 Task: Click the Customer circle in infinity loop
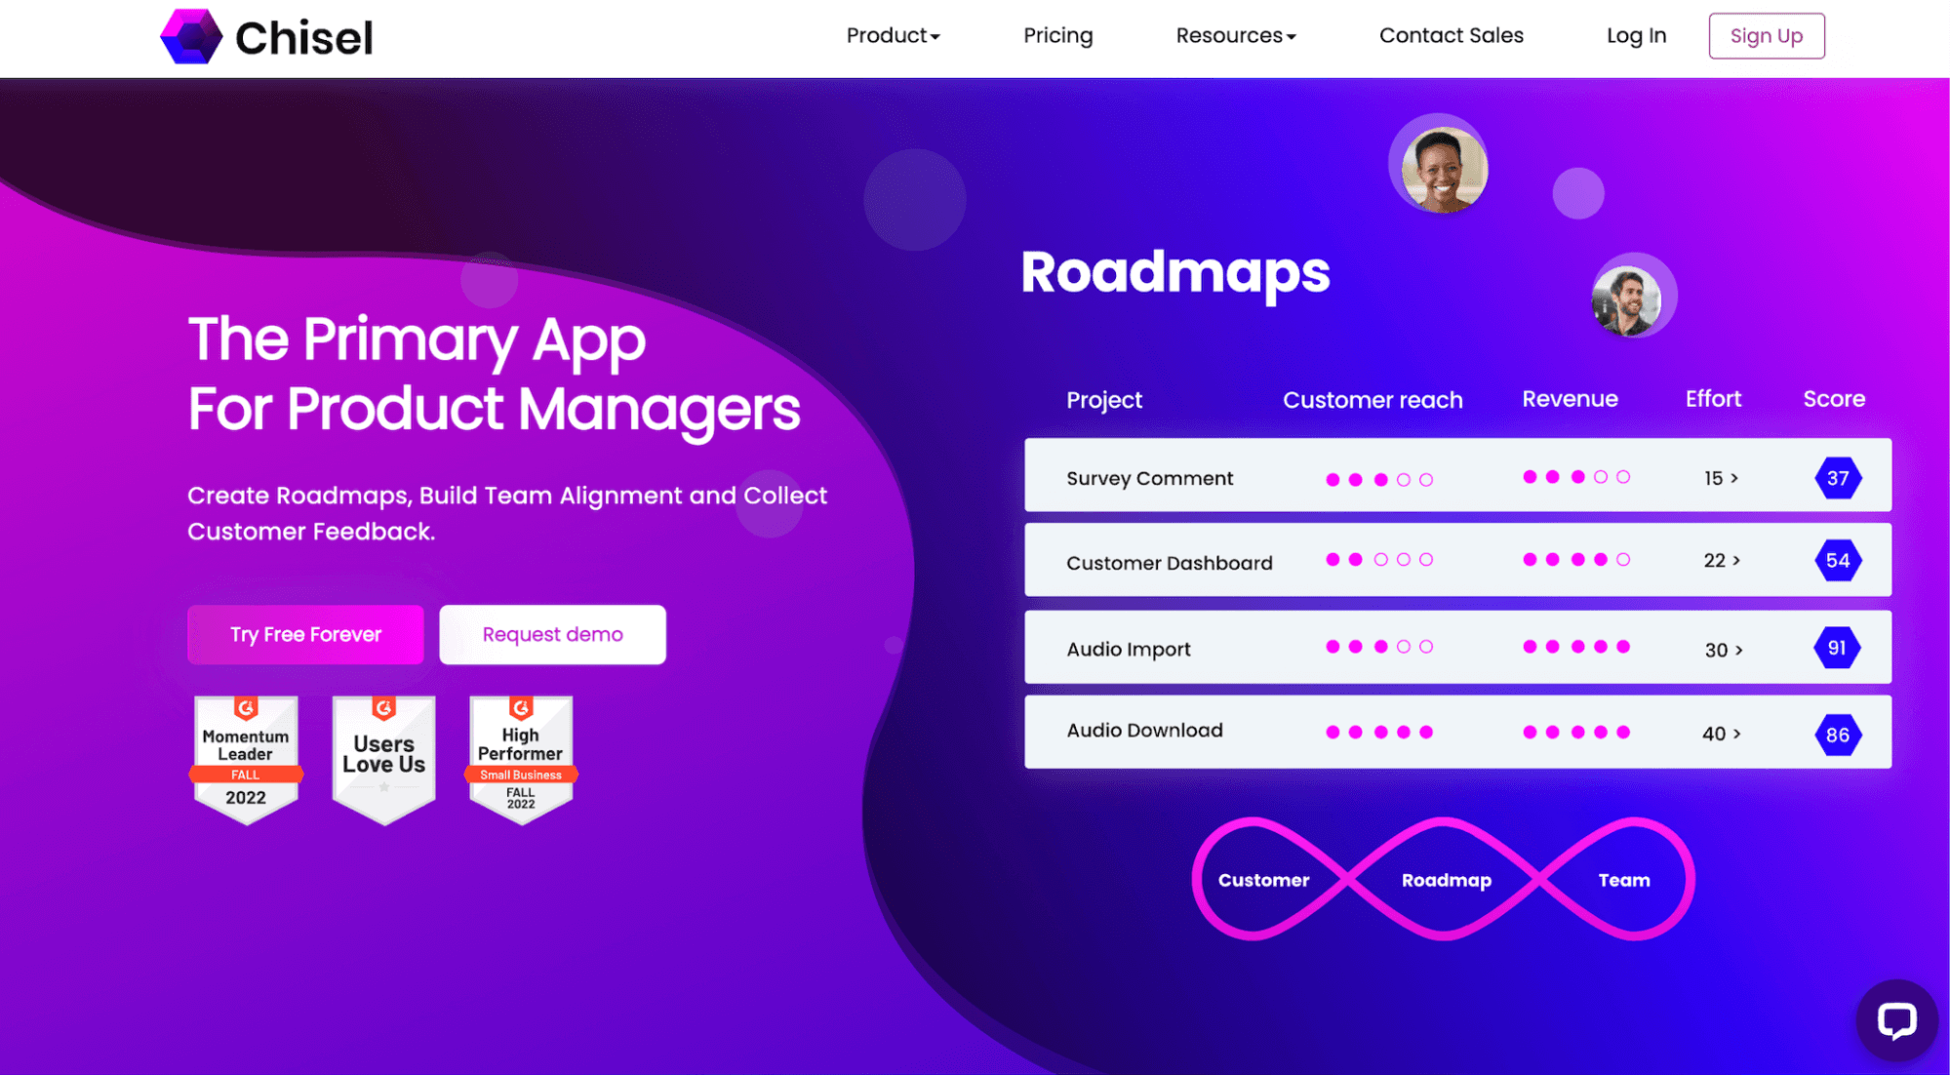pyautogui.click(x=1264, y=879)
